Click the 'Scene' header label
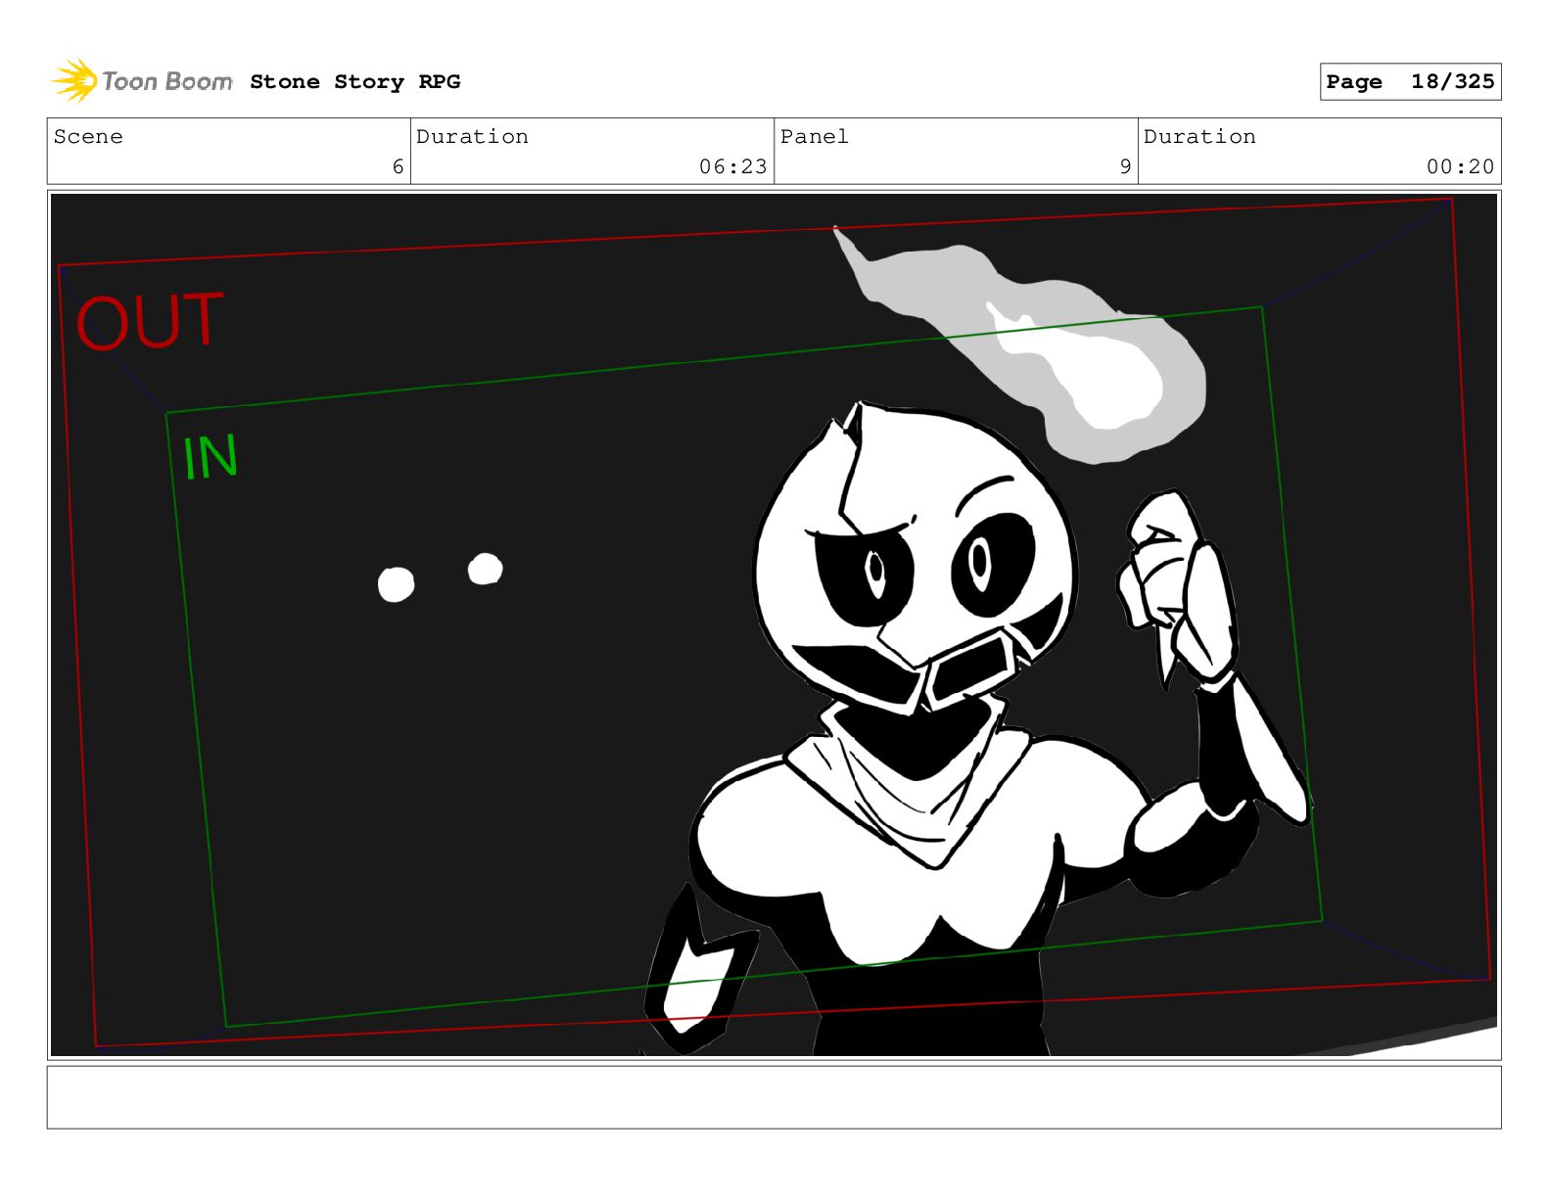Screen dimensions: 1549x1199 (x=88, y=136)
